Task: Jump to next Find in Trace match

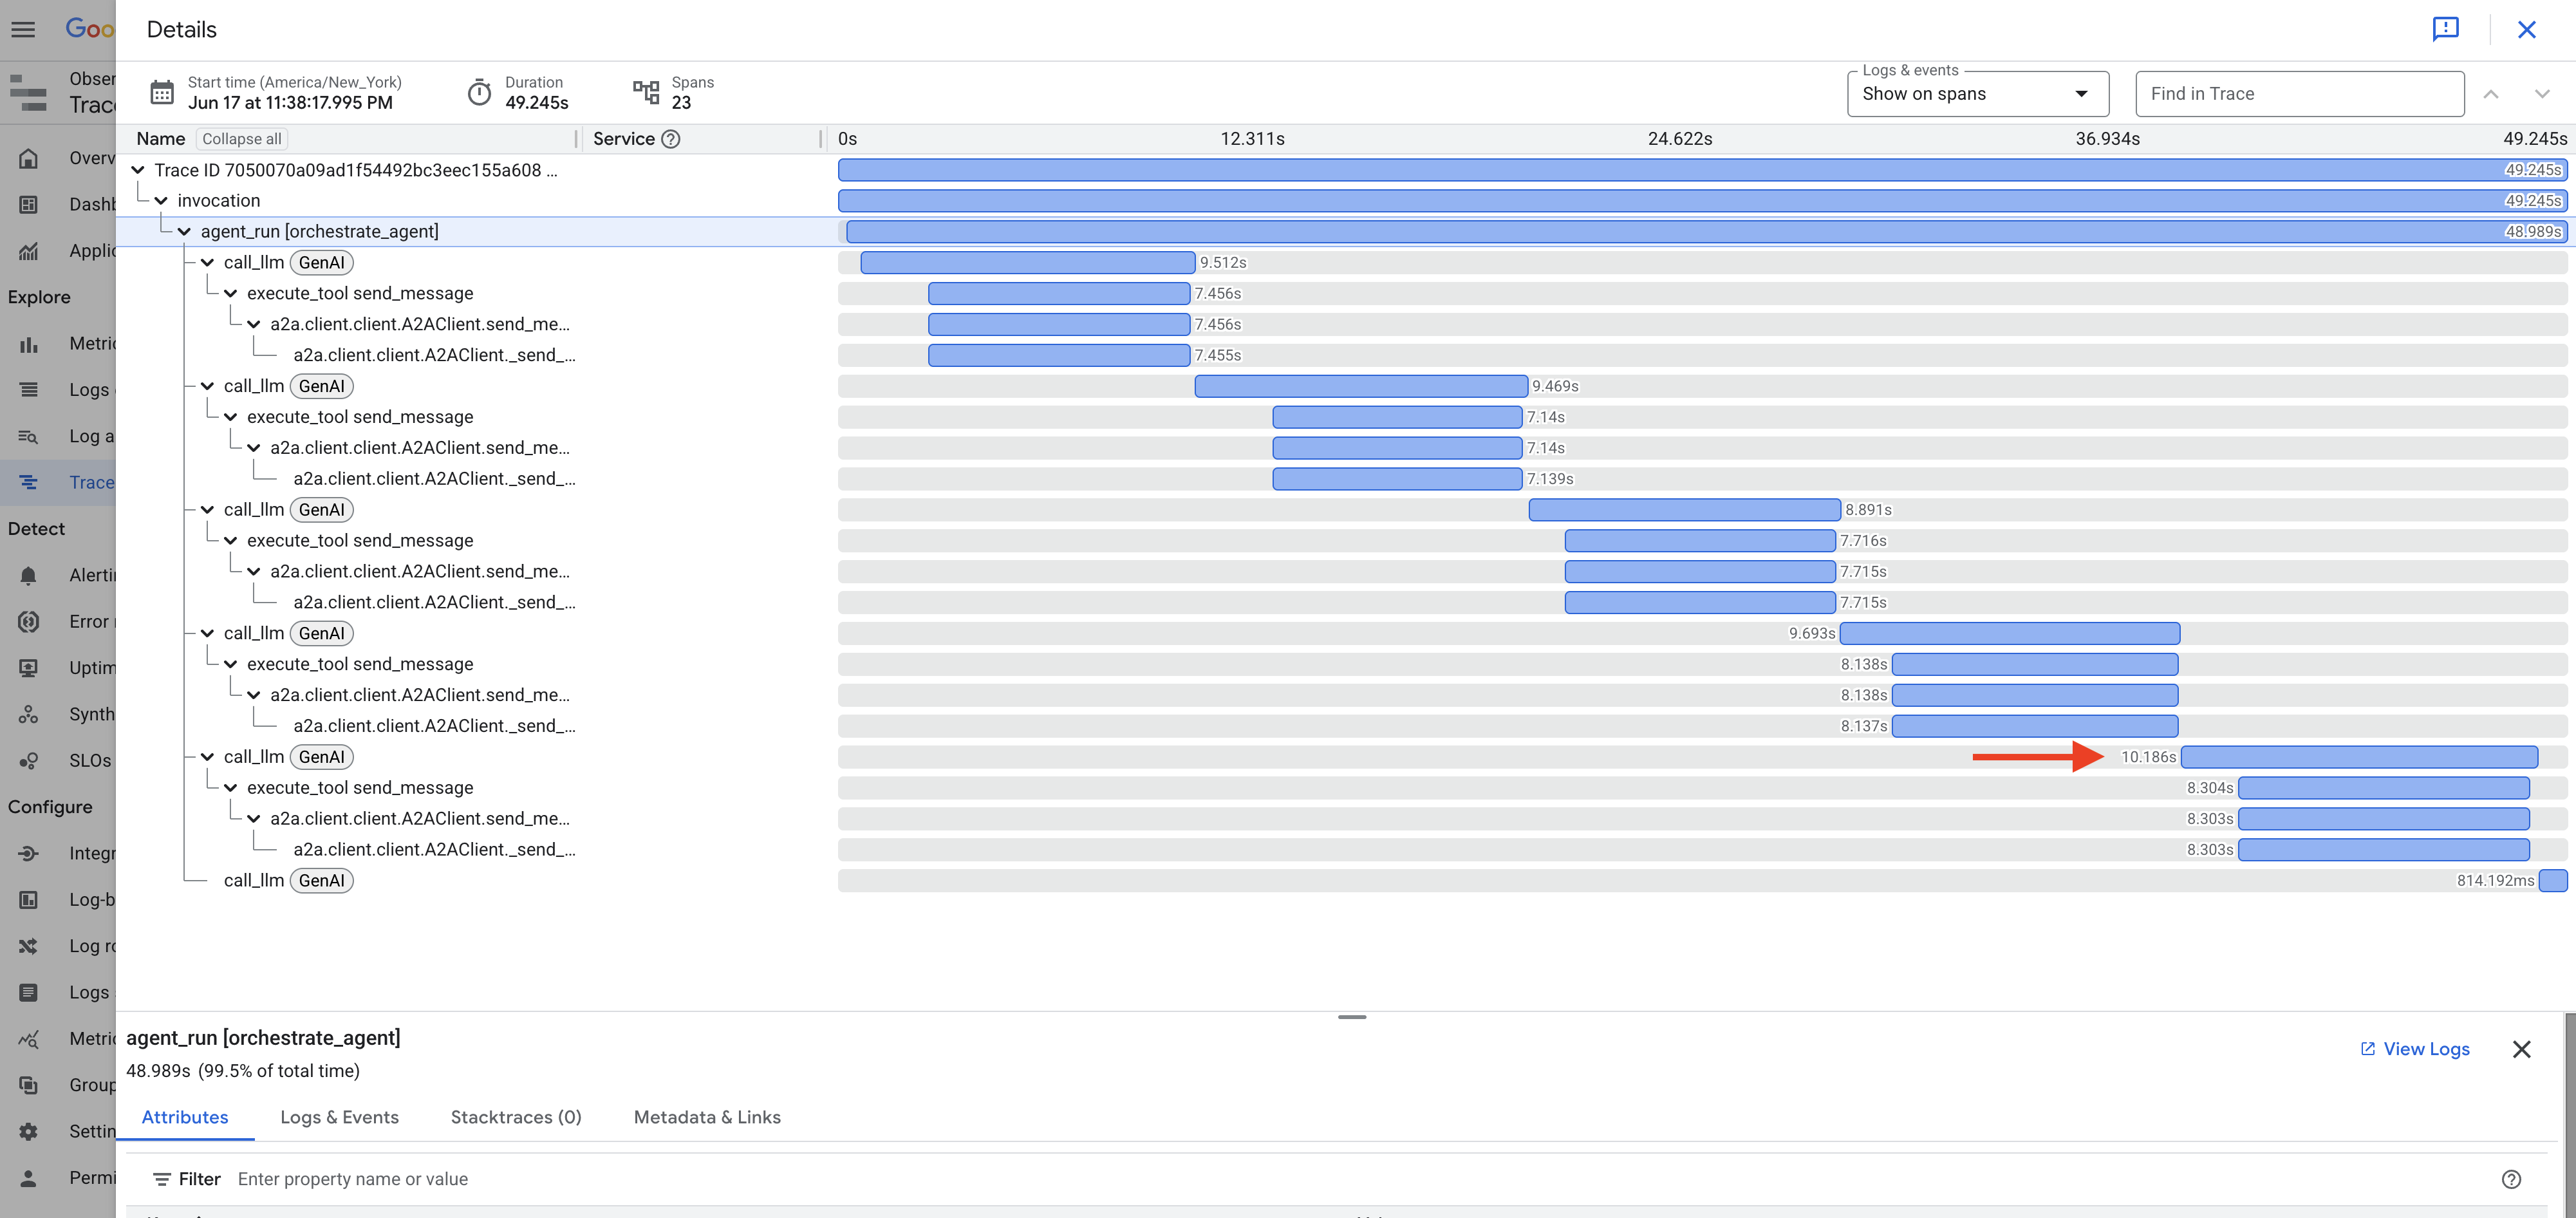Action: tap(2541, 94)
